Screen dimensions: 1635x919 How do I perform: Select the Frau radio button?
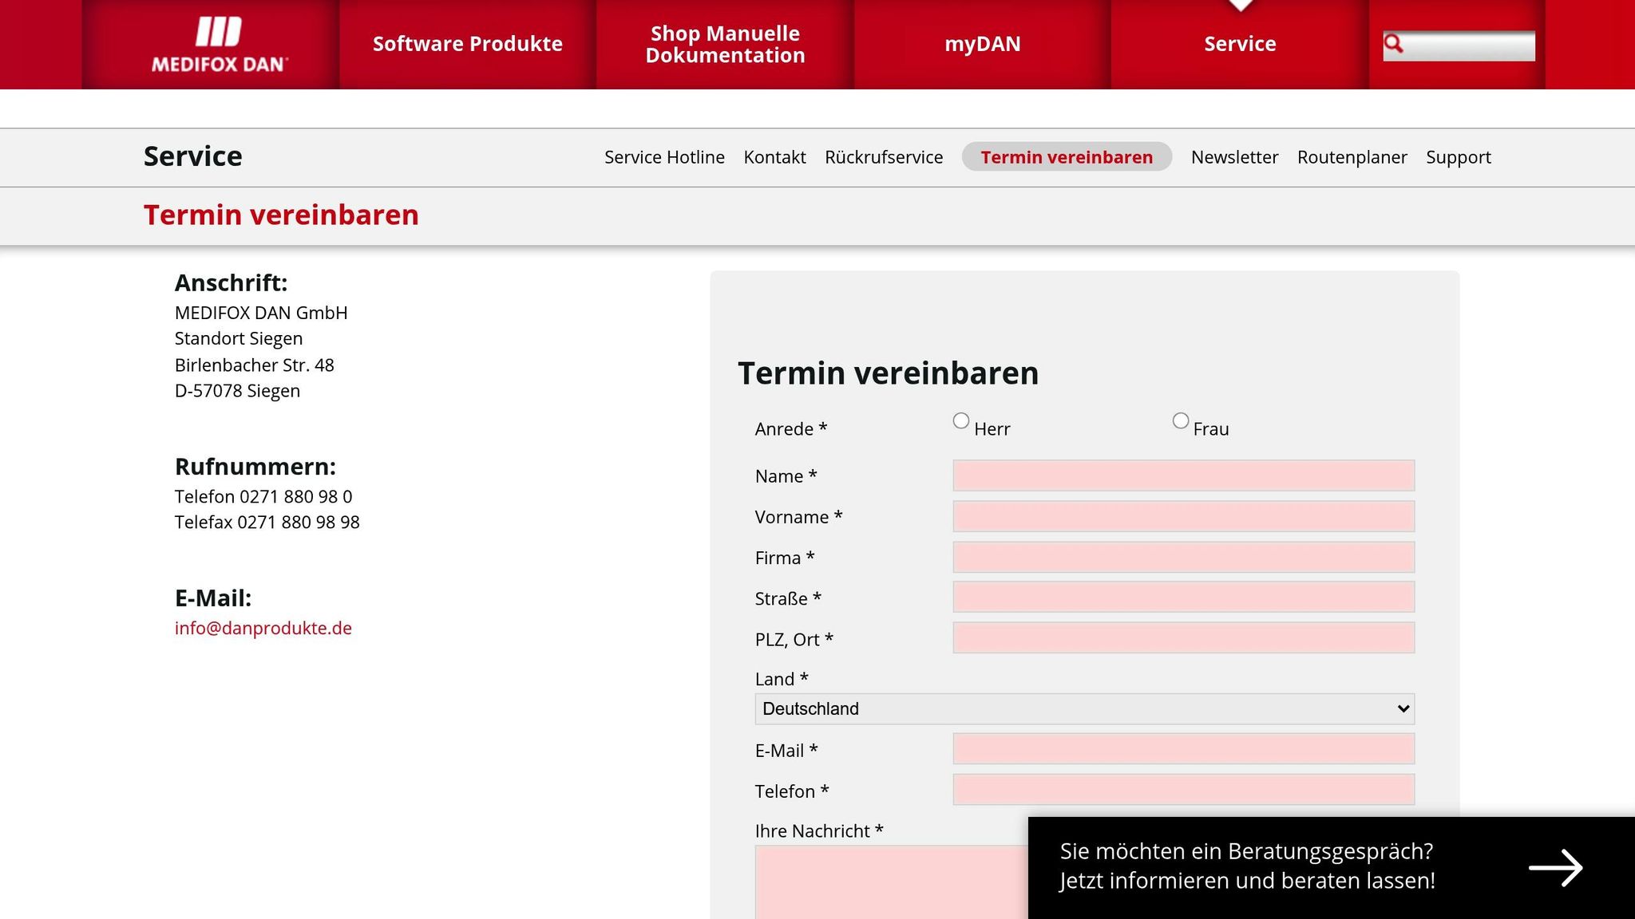click(1181, 420)
